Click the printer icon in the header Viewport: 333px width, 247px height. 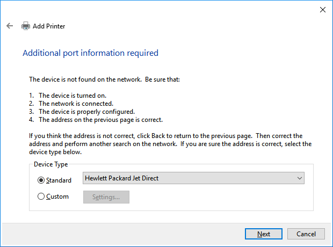[x=26, y=26]
